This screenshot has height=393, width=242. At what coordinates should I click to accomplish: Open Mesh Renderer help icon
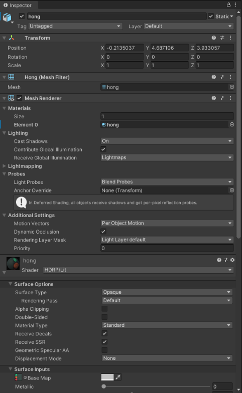pyautogui.click(x=214, y=98)
